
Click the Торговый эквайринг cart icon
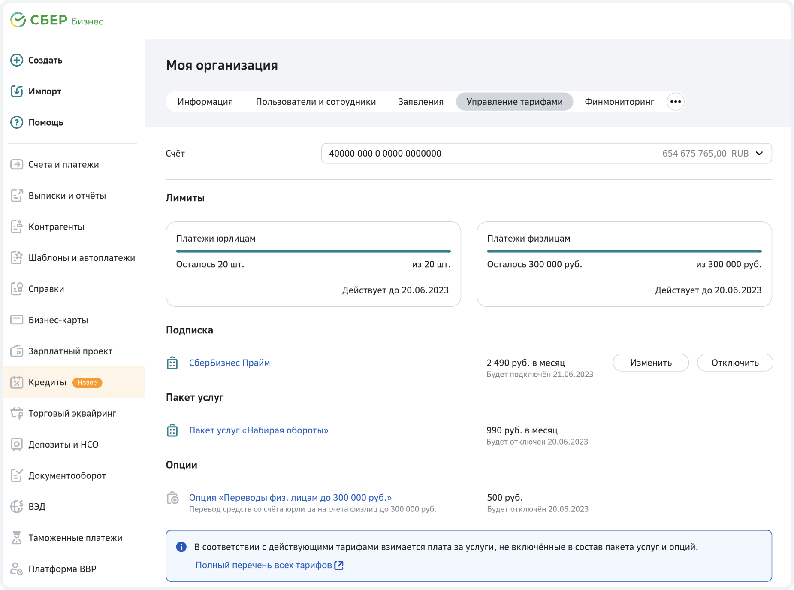coord(17,413)
